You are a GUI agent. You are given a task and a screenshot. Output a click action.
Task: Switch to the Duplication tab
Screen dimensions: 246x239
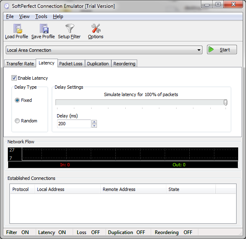tap(98, 64)
